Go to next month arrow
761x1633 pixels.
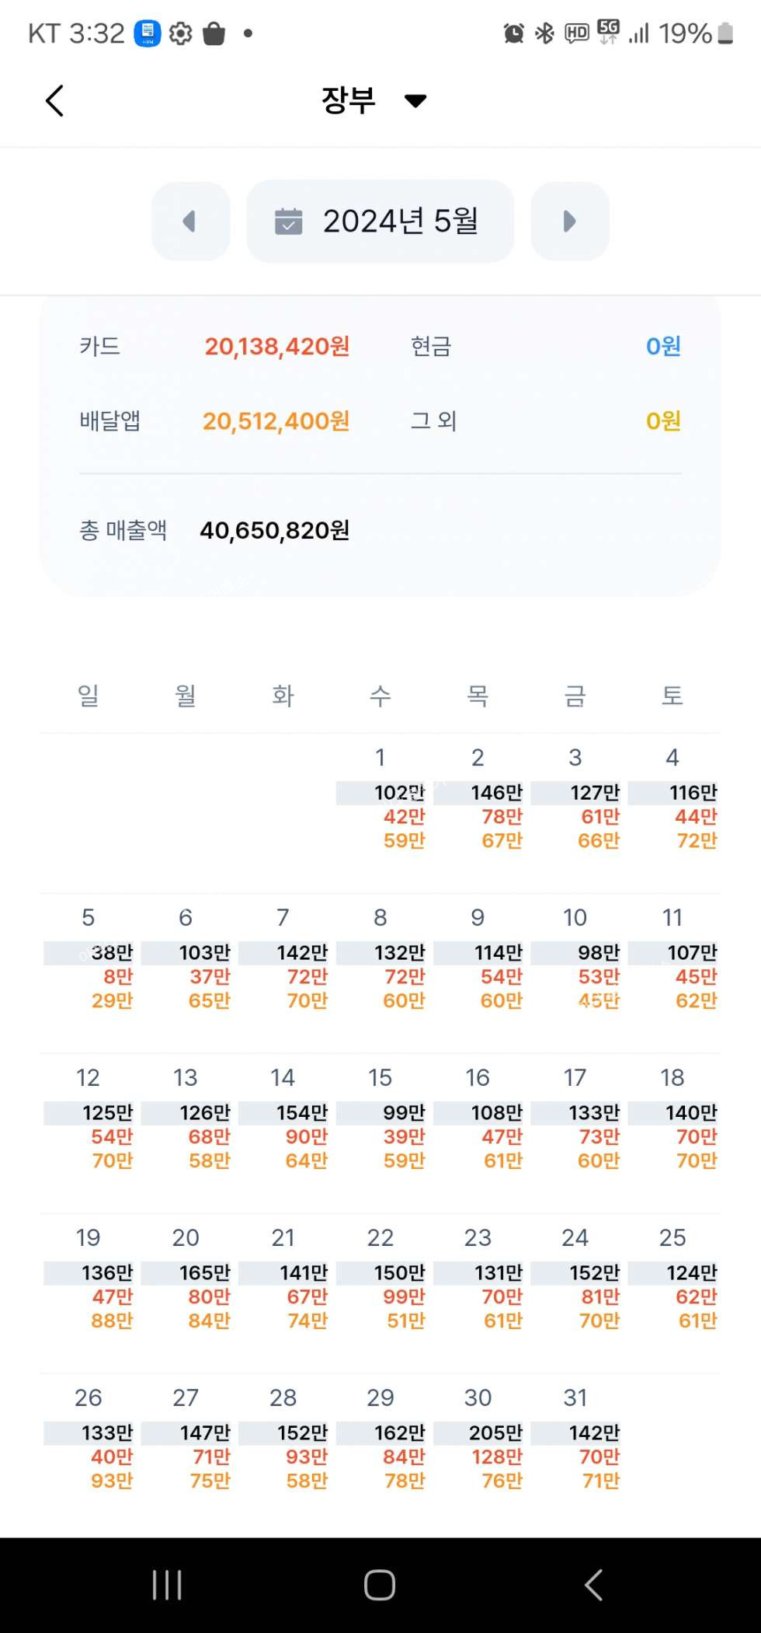[x=569, y=222]
